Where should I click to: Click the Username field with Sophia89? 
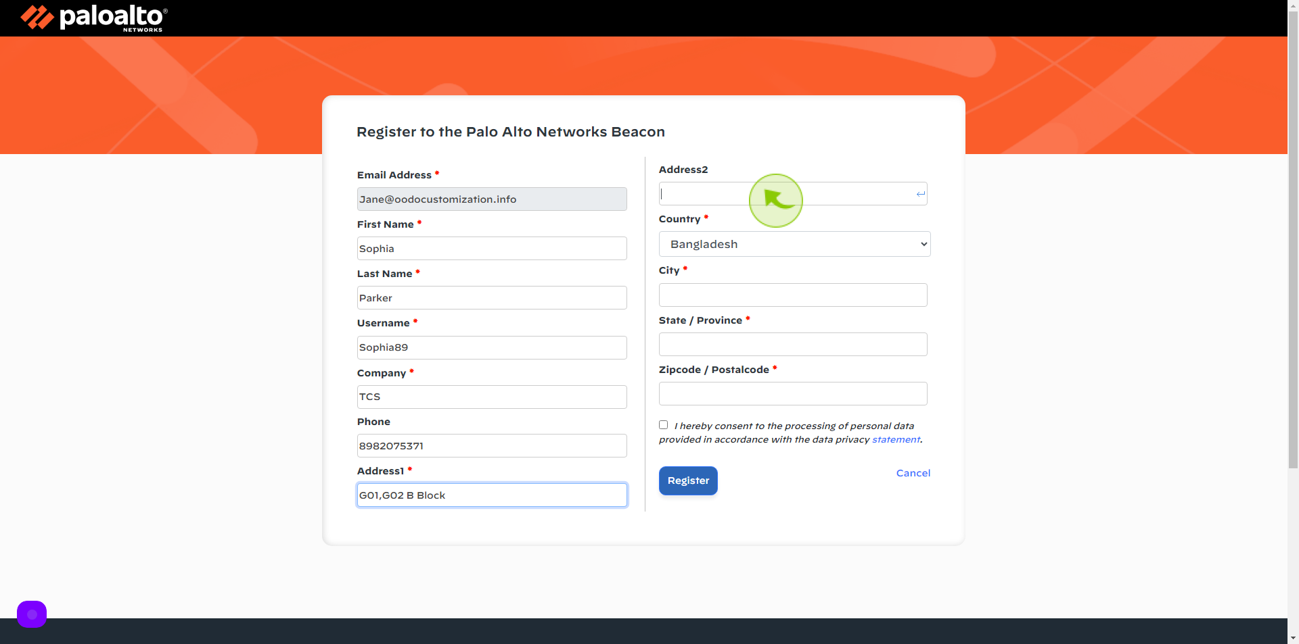point(492,347)
